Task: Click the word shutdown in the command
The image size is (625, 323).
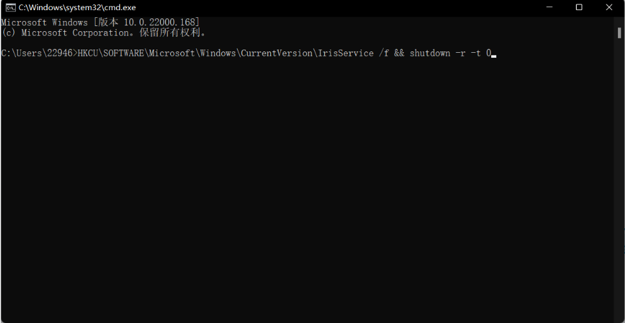Action: 430,53
